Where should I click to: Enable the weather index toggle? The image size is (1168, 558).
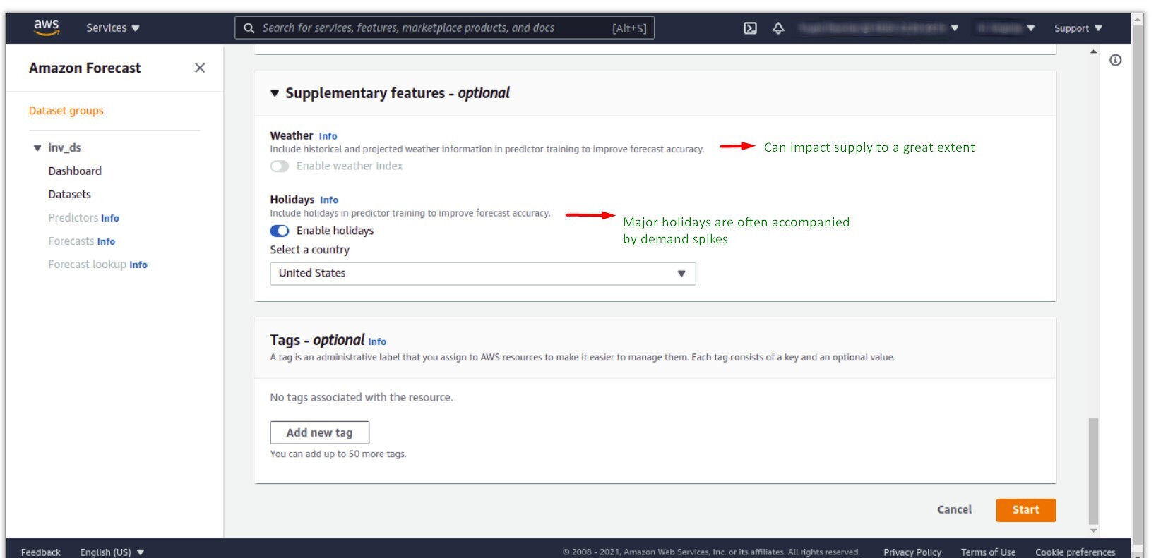[x=280, y=166]
